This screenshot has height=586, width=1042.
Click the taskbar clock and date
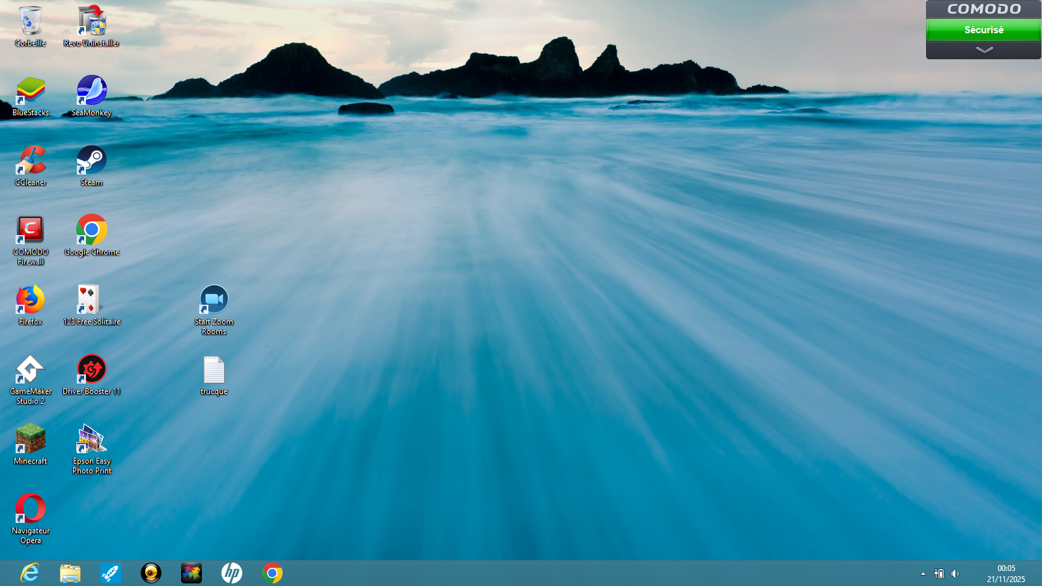tap(1006, 574)
